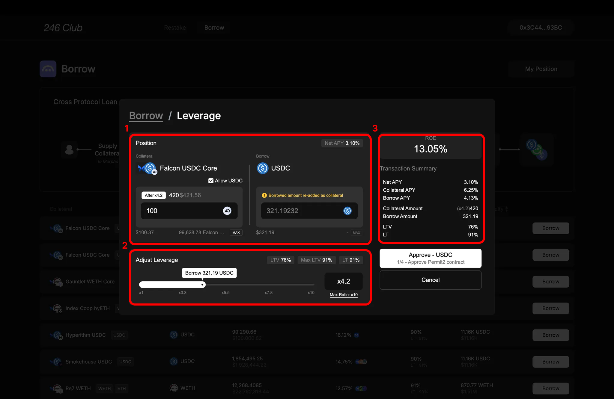This screenshot has height=399, width=614.
Task: Click the Hyperithm USDC row APY icon
Action: pyautogui.click(x=356, y=335)
